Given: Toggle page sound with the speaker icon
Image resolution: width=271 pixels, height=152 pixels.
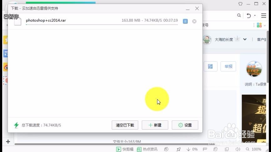Looking at the screenshot, I should tap(238, 149).
